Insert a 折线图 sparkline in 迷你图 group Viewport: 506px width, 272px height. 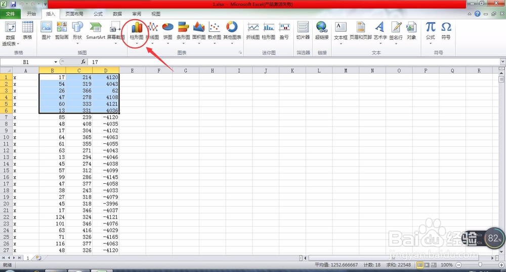[x=252, y=31]
